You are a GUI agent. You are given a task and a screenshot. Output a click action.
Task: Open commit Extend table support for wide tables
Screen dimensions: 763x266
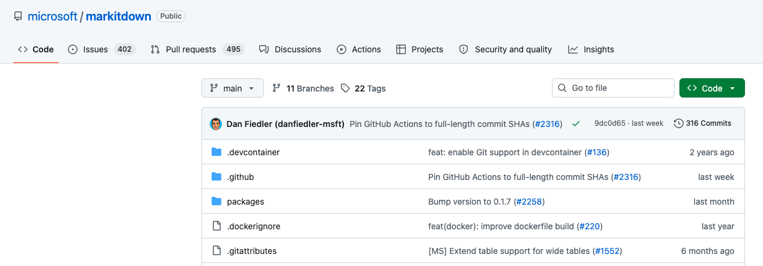click(x=508, y=251)
